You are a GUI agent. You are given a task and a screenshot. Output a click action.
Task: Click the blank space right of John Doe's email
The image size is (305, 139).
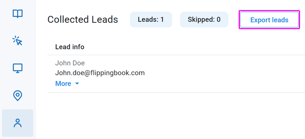click(224, 73)
